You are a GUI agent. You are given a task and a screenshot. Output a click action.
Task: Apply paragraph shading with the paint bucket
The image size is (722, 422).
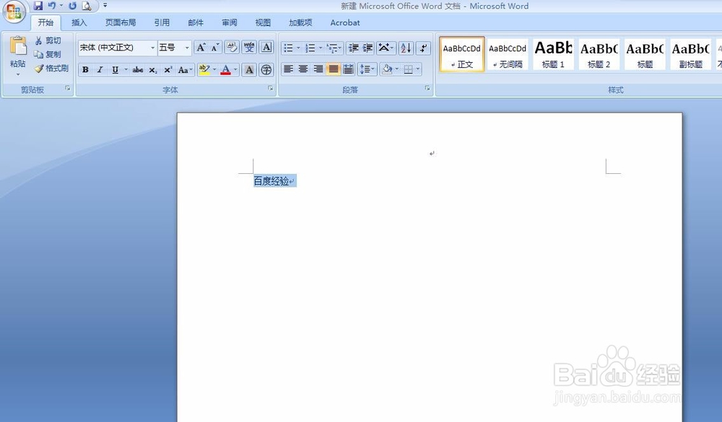point(387,69)
